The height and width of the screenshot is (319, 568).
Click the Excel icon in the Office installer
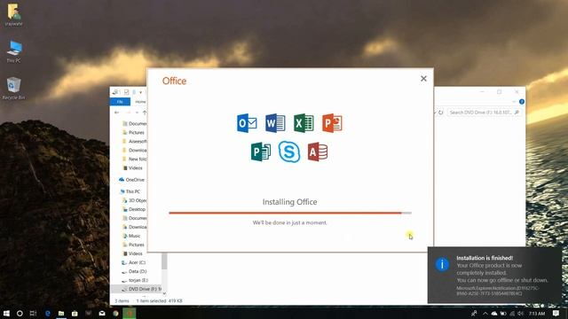(x=304, y=123)
